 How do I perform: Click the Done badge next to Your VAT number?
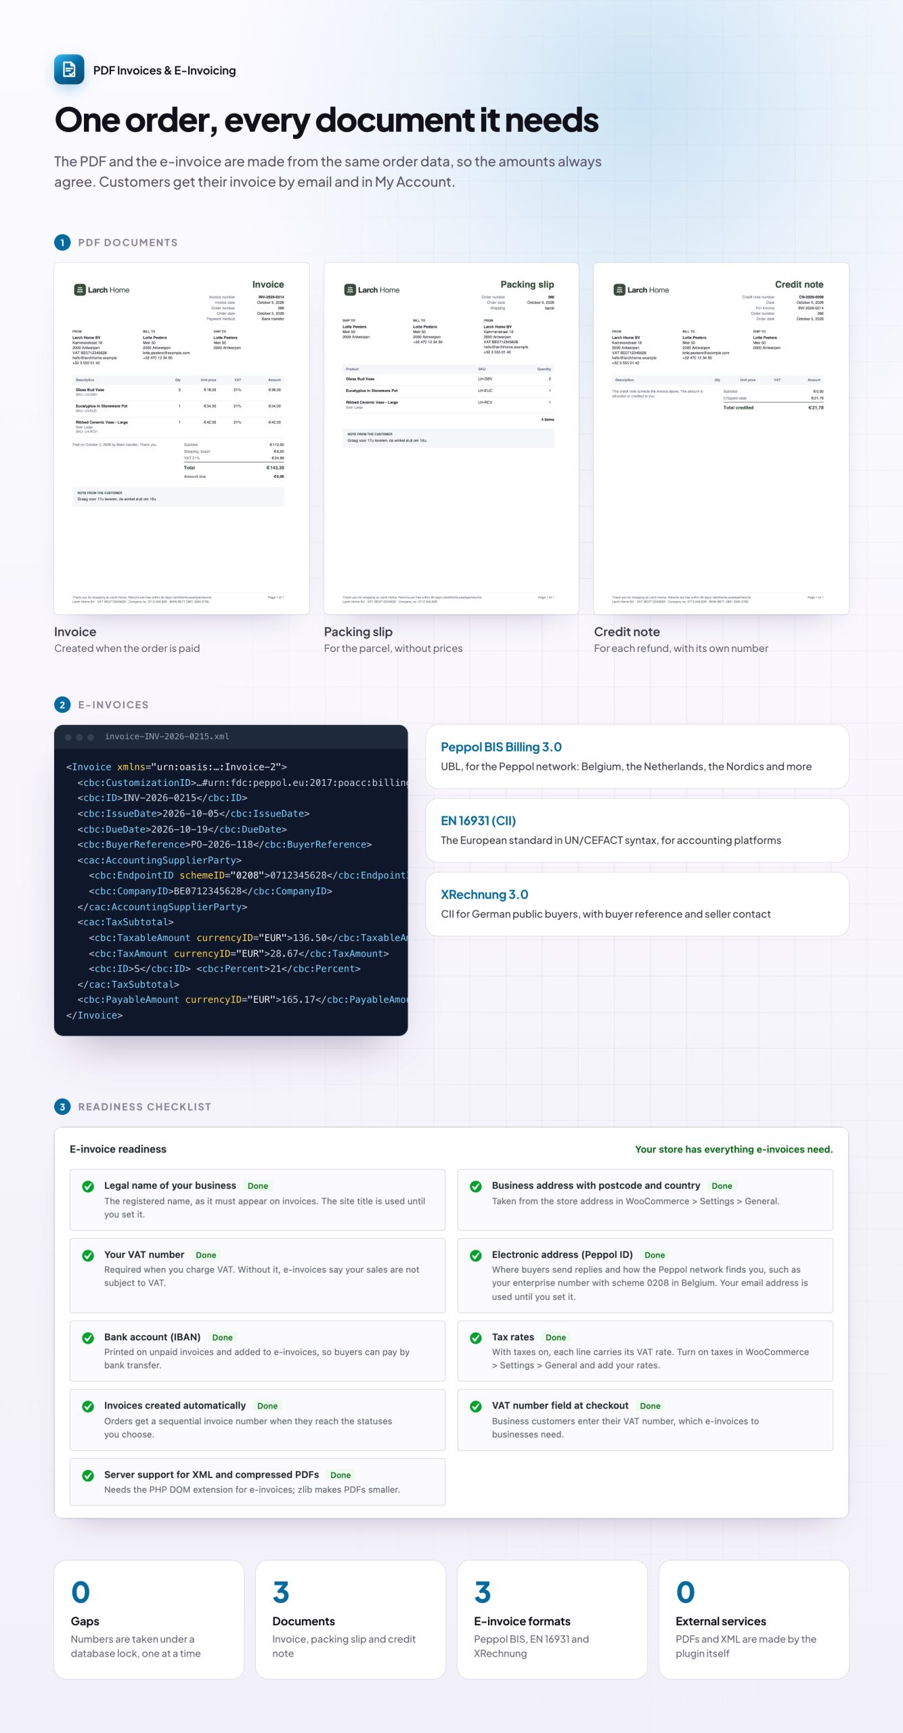point(206,1255)
